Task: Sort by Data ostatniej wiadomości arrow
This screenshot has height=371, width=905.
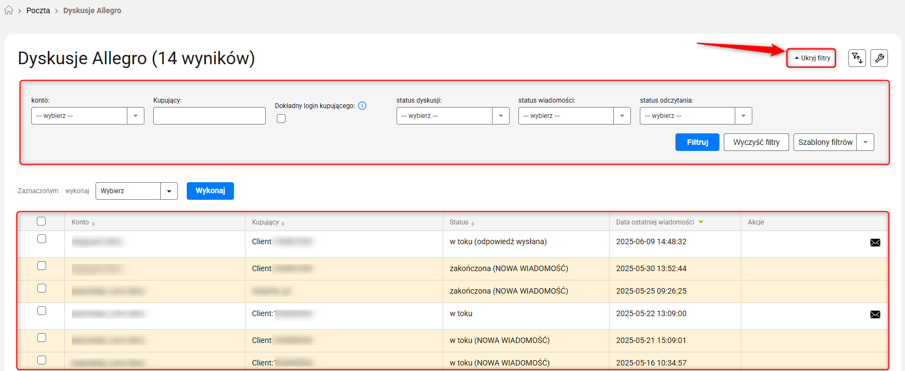Action: [x=701, y=222]
